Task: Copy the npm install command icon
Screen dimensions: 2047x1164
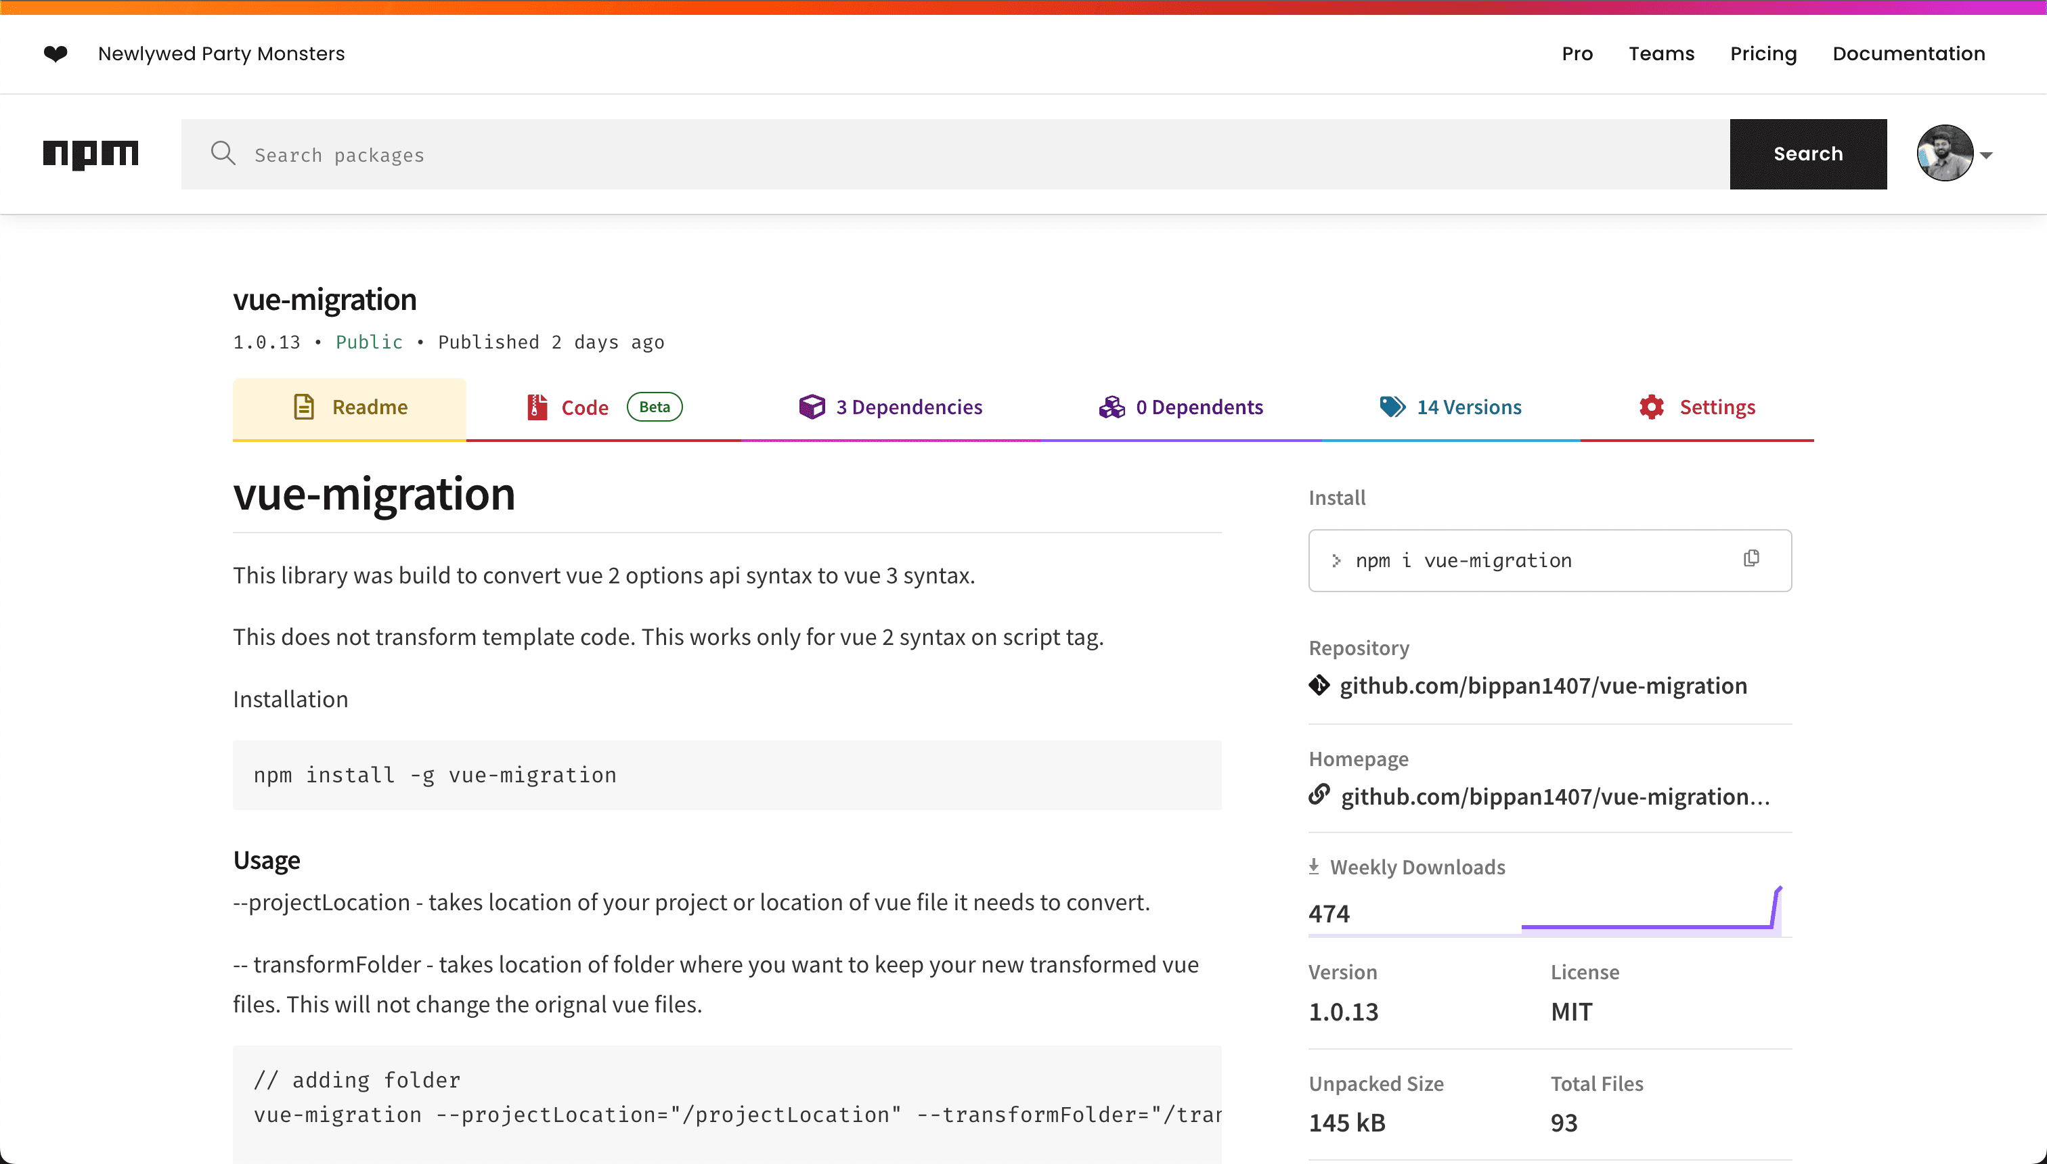Action: 1751,559
